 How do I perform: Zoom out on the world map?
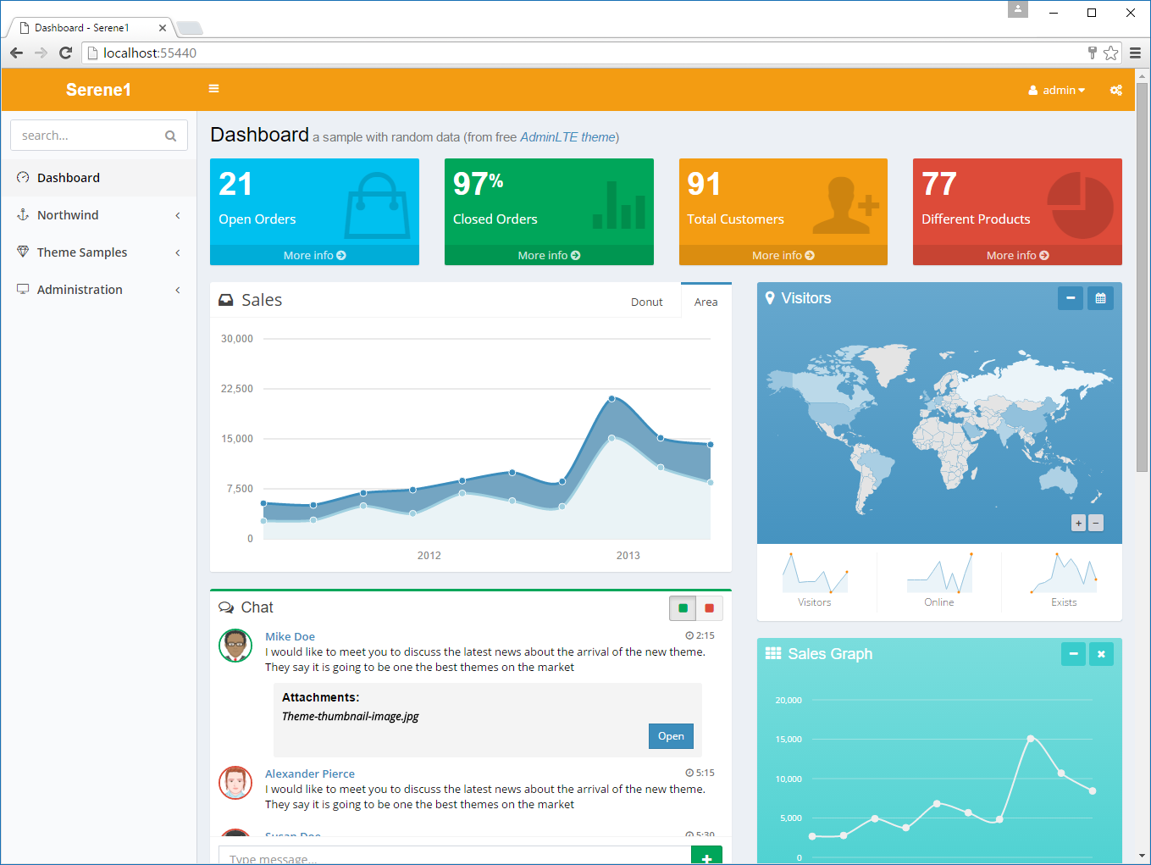coord(1096,524)
